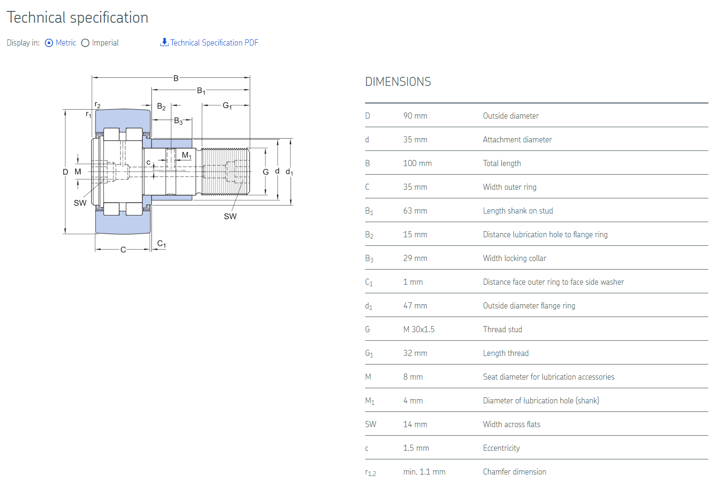The height and width of the screenshot is (495, 715).
Task: Click the 'Outside diameter flange ring' description
Action: [x=529, y=306]
